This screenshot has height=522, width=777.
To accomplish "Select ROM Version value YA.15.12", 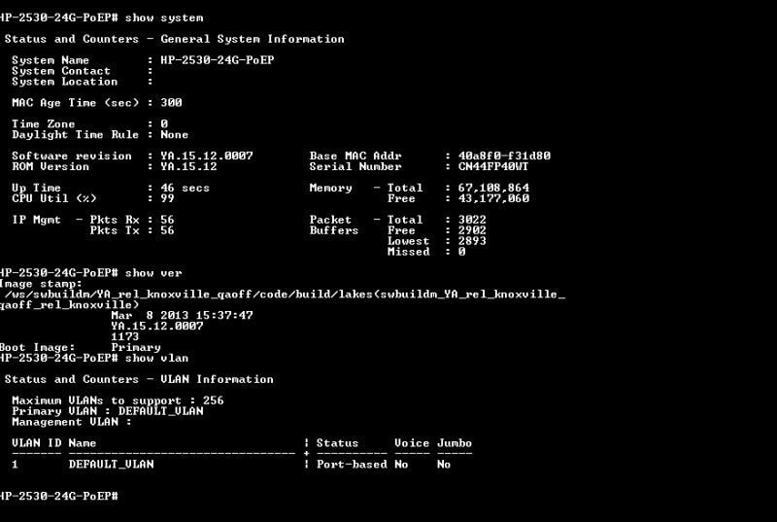I will pyautogui.click(x=188, y=166).
